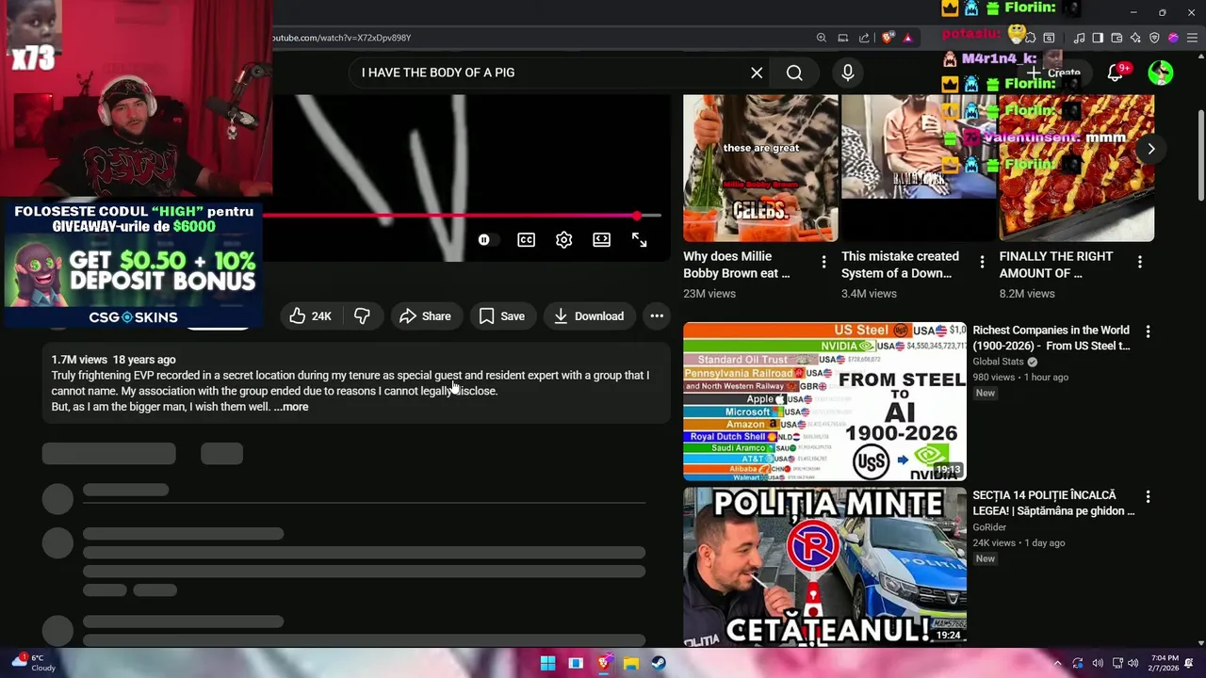The height and width of the screenshot is (678, 1206).
Task: Open the browser hamburger menu
Action: pyautogui.click(x=1192, y=38)
